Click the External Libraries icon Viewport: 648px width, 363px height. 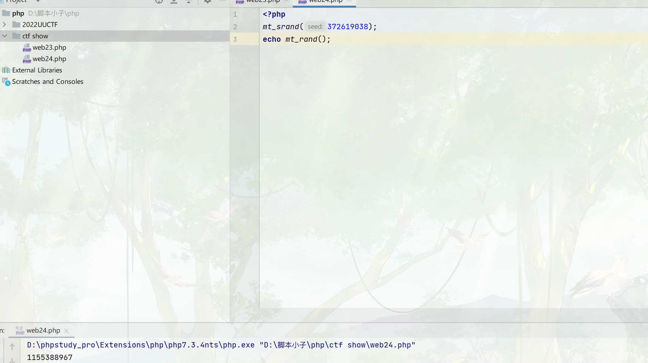(x=6, y=70)
